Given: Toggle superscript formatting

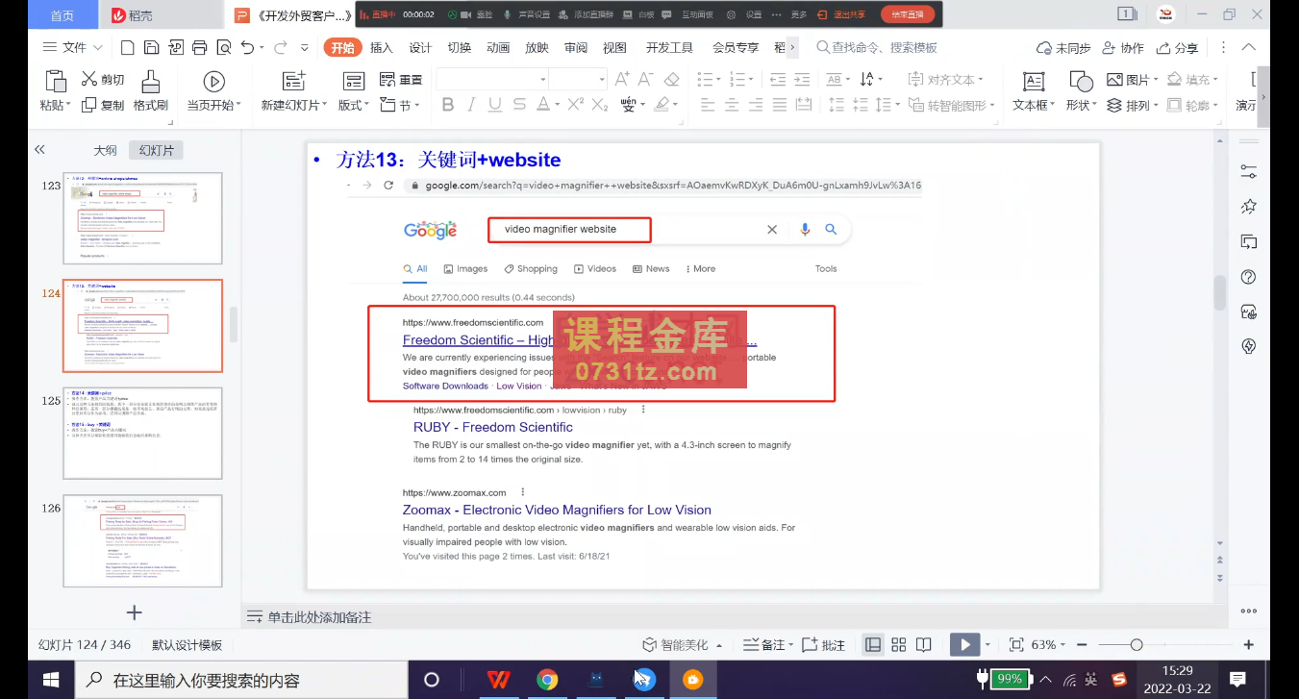Looking at the screenshot, I should [x=576, y=105].
